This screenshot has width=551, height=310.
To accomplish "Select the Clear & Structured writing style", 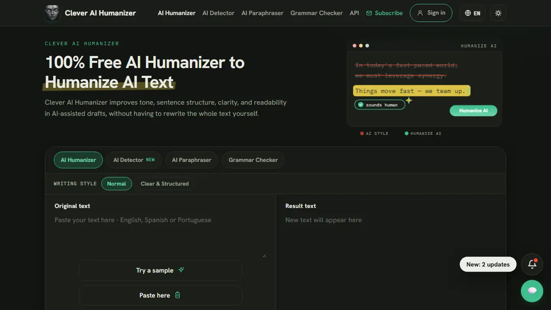I will [x=164, y=183].
